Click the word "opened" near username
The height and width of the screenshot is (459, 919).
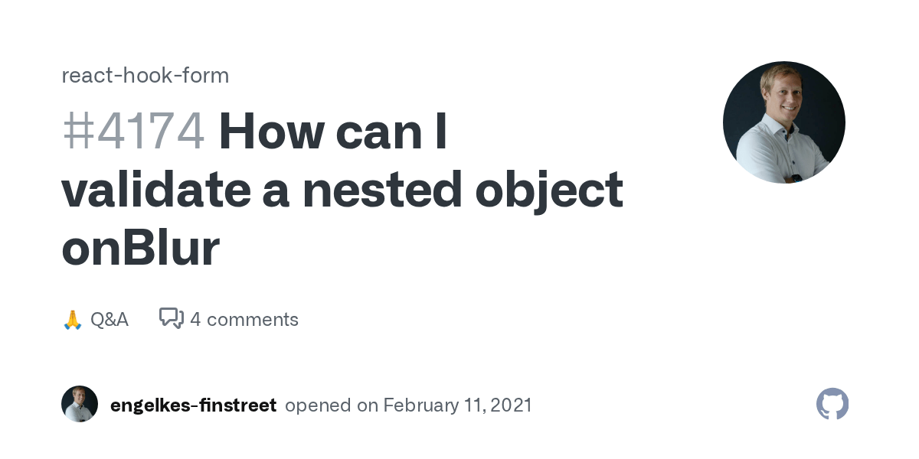[x=319, y=405]
